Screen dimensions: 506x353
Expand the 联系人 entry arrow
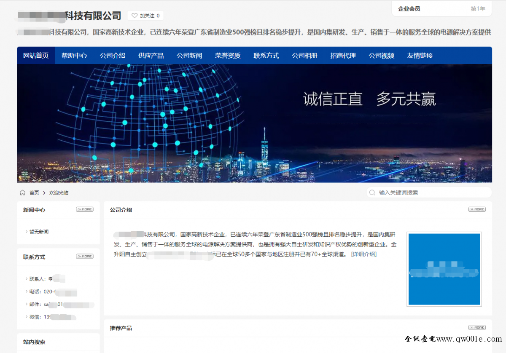(27, 279)
